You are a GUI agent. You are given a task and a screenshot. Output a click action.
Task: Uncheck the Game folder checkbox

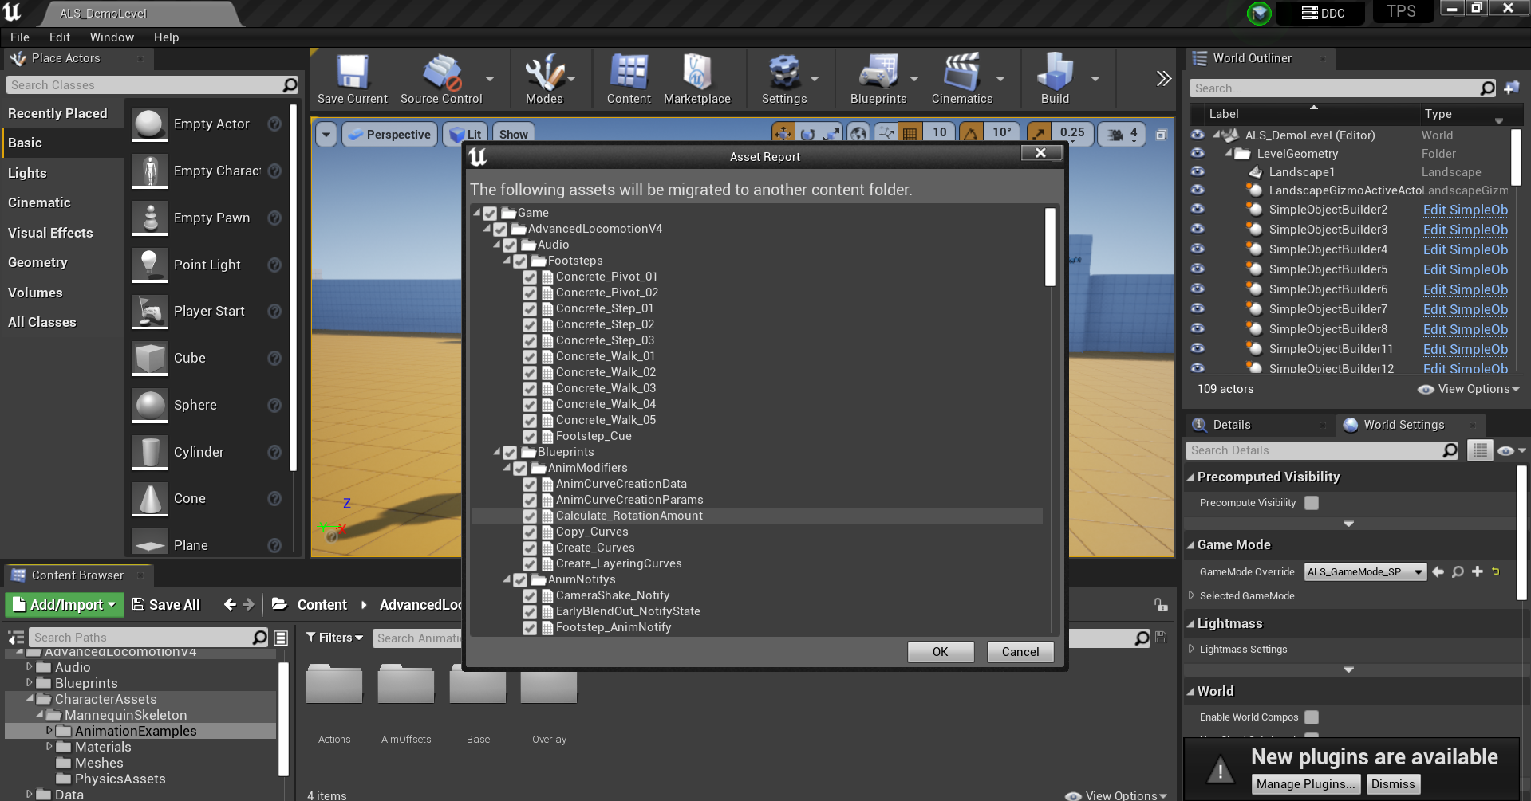[490, 214]
